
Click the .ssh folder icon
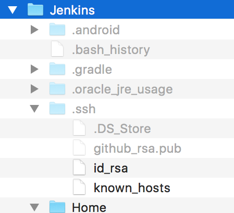pyautogui.click(x=57, y=108)
